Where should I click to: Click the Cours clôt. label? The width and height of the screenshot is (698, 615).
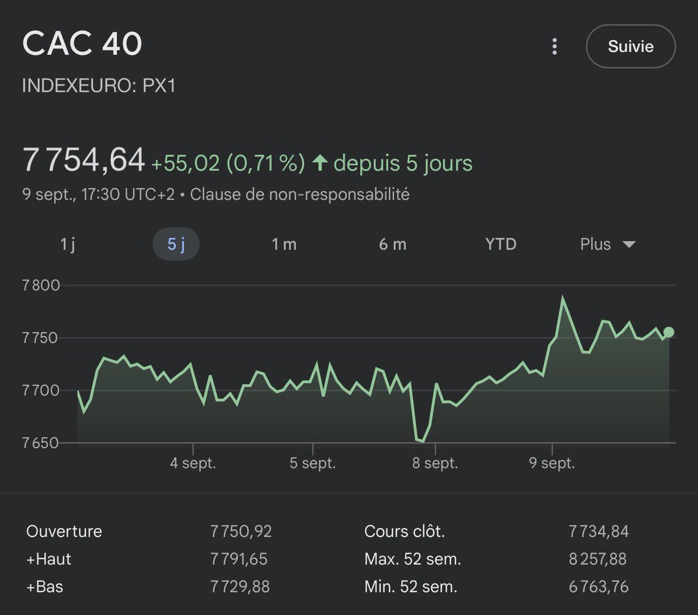point(404,531)
